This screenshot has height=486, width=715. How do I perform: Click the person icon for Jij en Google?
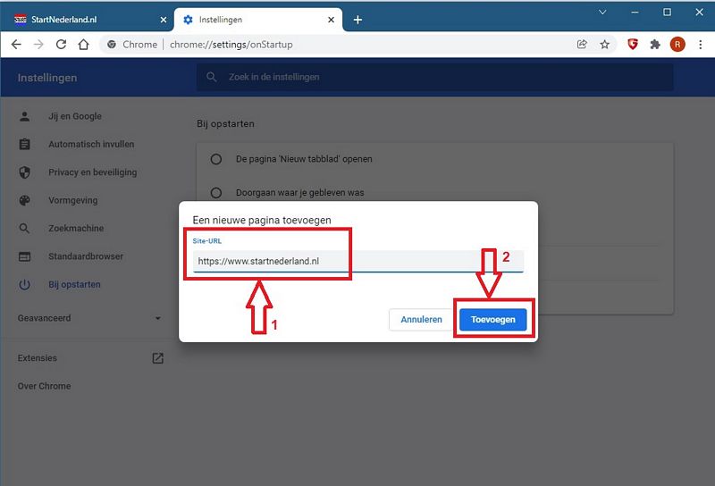pyautogui.click(x=25, y=116)
